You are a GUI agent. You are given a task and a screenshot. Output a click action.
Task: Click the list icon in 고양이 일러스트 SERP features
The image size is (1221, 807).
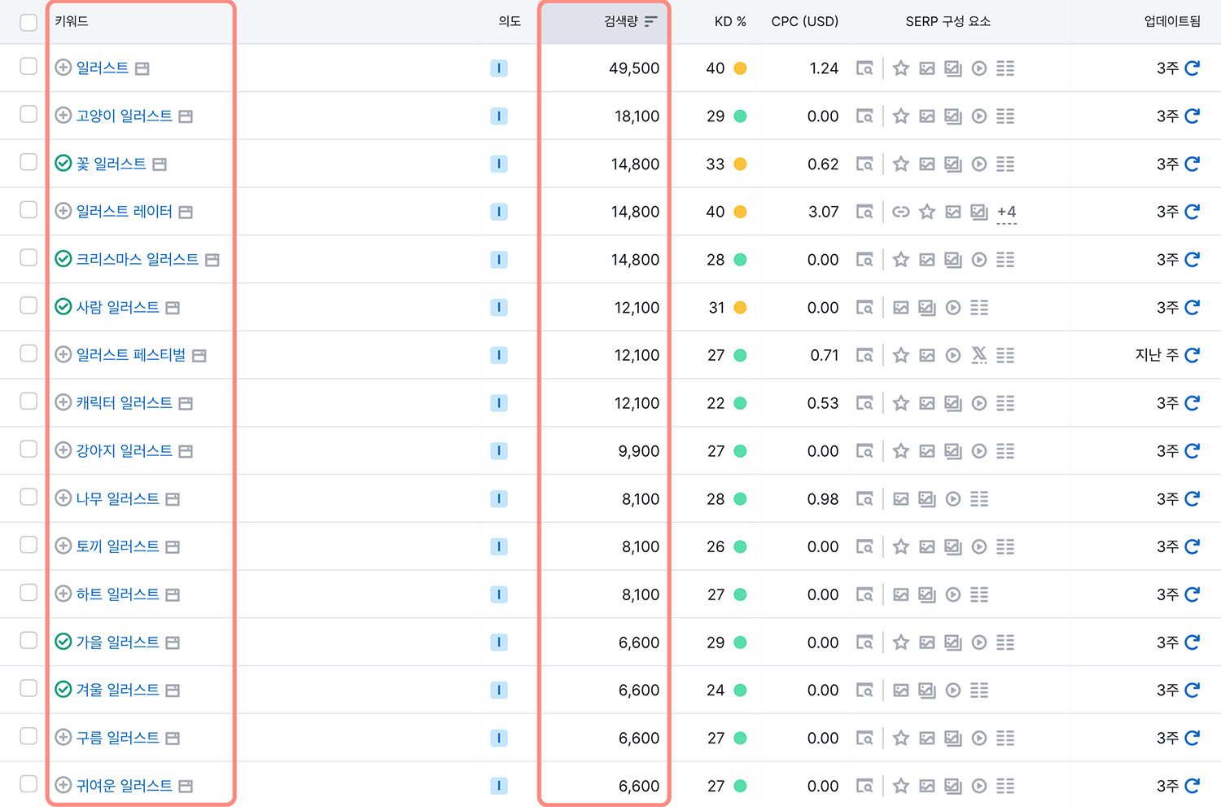click(1005, 116)
